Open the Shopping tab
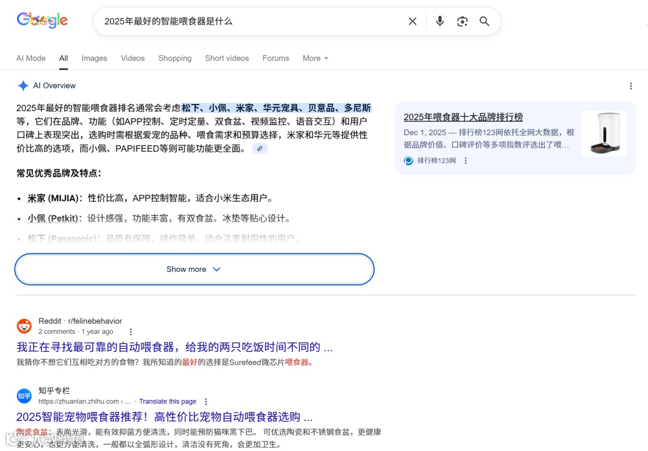 tap(175, 58)
